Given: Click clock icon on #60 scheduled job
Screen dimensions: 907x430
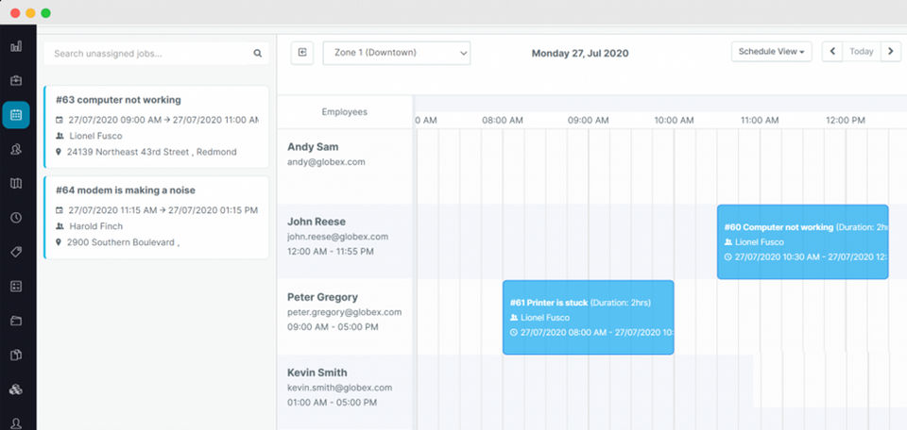Looking at the screenshot, I should [727, 257].
